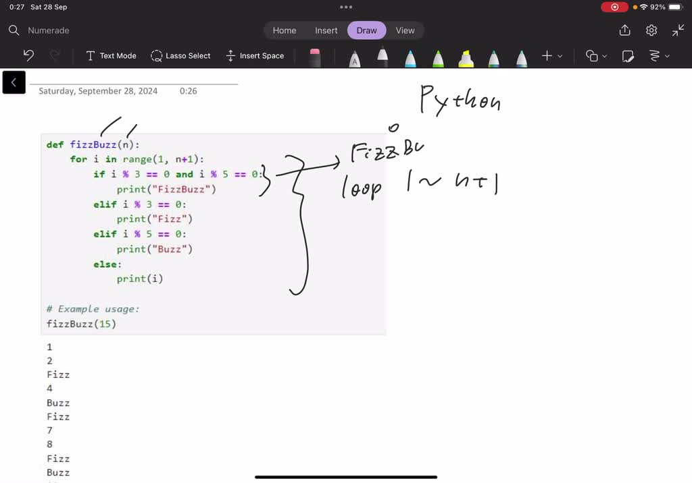Enable Lasso Select tool
Image resolution: width=692 pixels, height=483 pixels.
(x=180, y=56)
